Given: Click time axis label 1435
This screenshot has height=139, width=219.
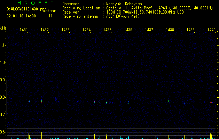Looking at the screenshot, I should (x=107, y=30).
